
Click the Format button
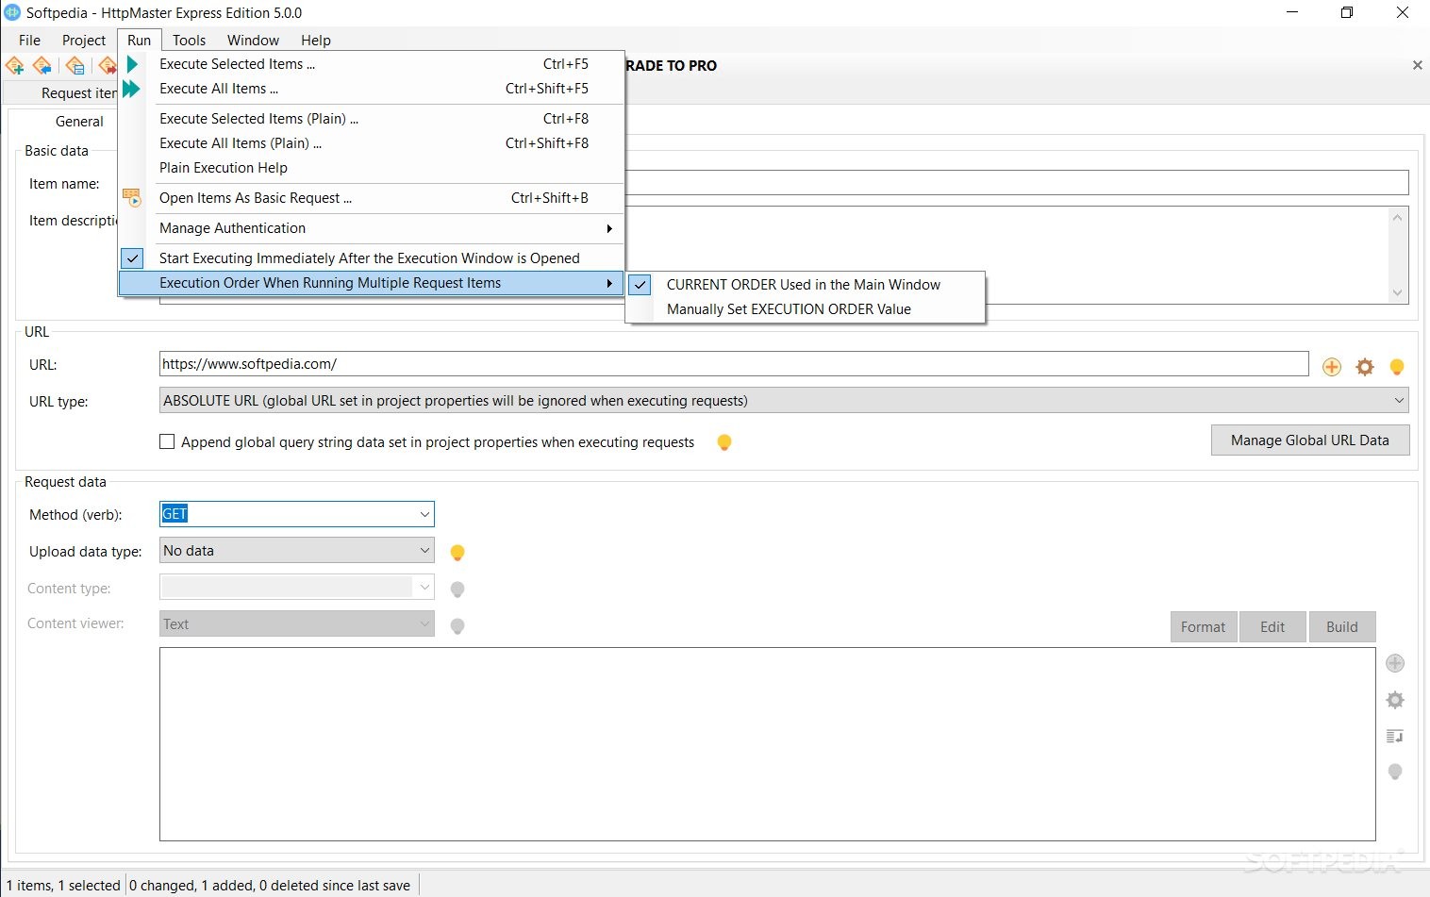[1204, 627]
